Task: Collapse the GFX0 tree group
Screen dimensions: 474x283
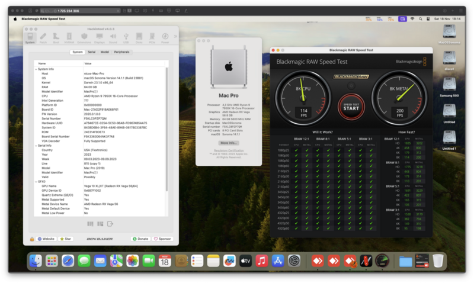Action: coord(36,181)
